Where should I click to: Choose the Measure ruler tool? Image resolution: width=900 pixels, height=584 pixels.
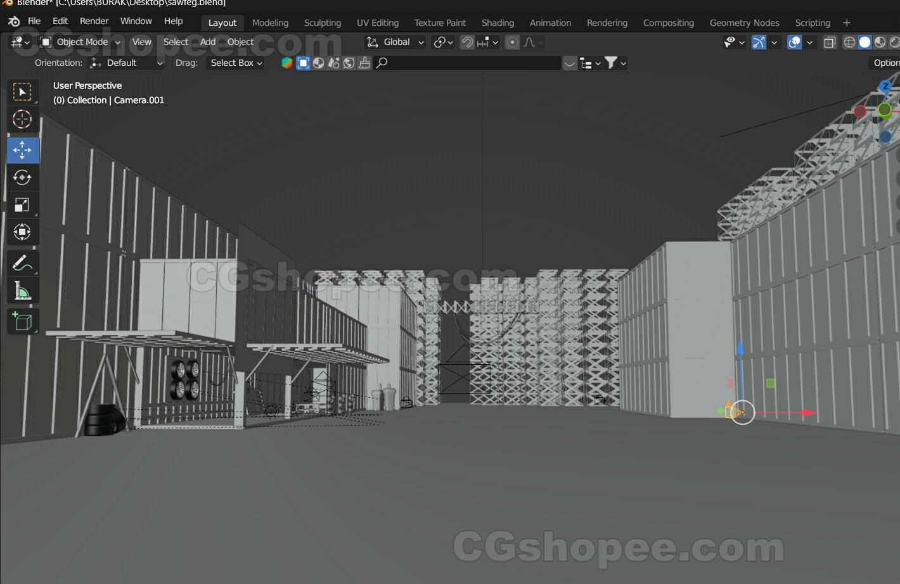tap(22, 291)
